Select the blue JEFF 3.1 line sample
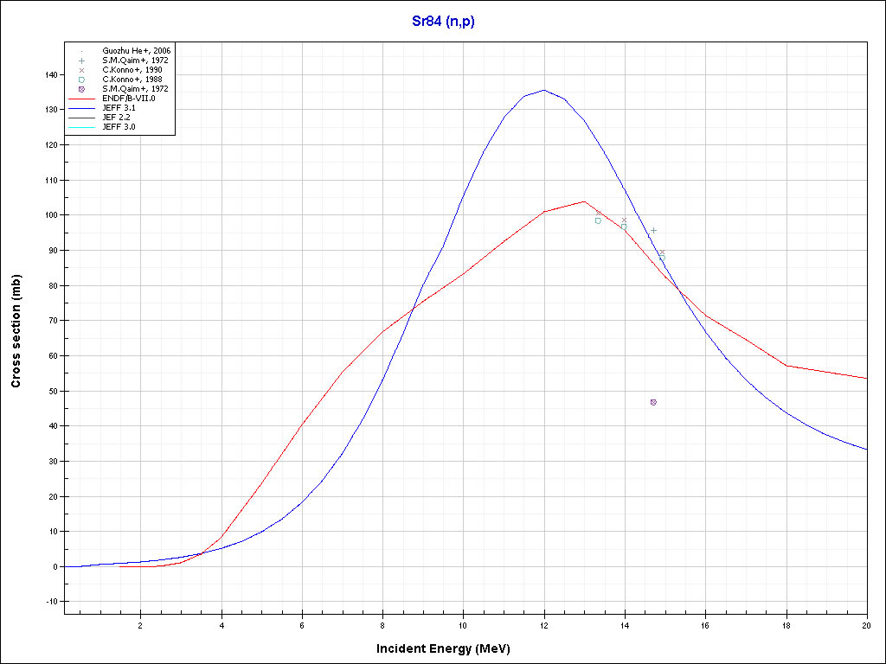This screenshot has width=886, height=664. click(81, 108)
